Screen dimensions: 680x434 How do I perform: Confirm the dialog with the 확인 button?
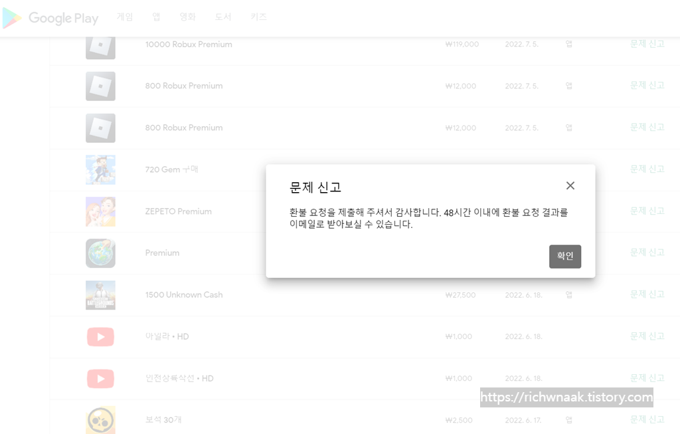click(x=564, y=257)
